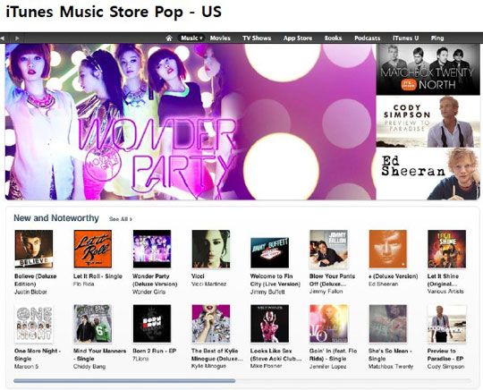The image size is (483, 390).
Task: Open the Cody Simpson Preview to Paradise banner
Action: (x=428, y=122)
